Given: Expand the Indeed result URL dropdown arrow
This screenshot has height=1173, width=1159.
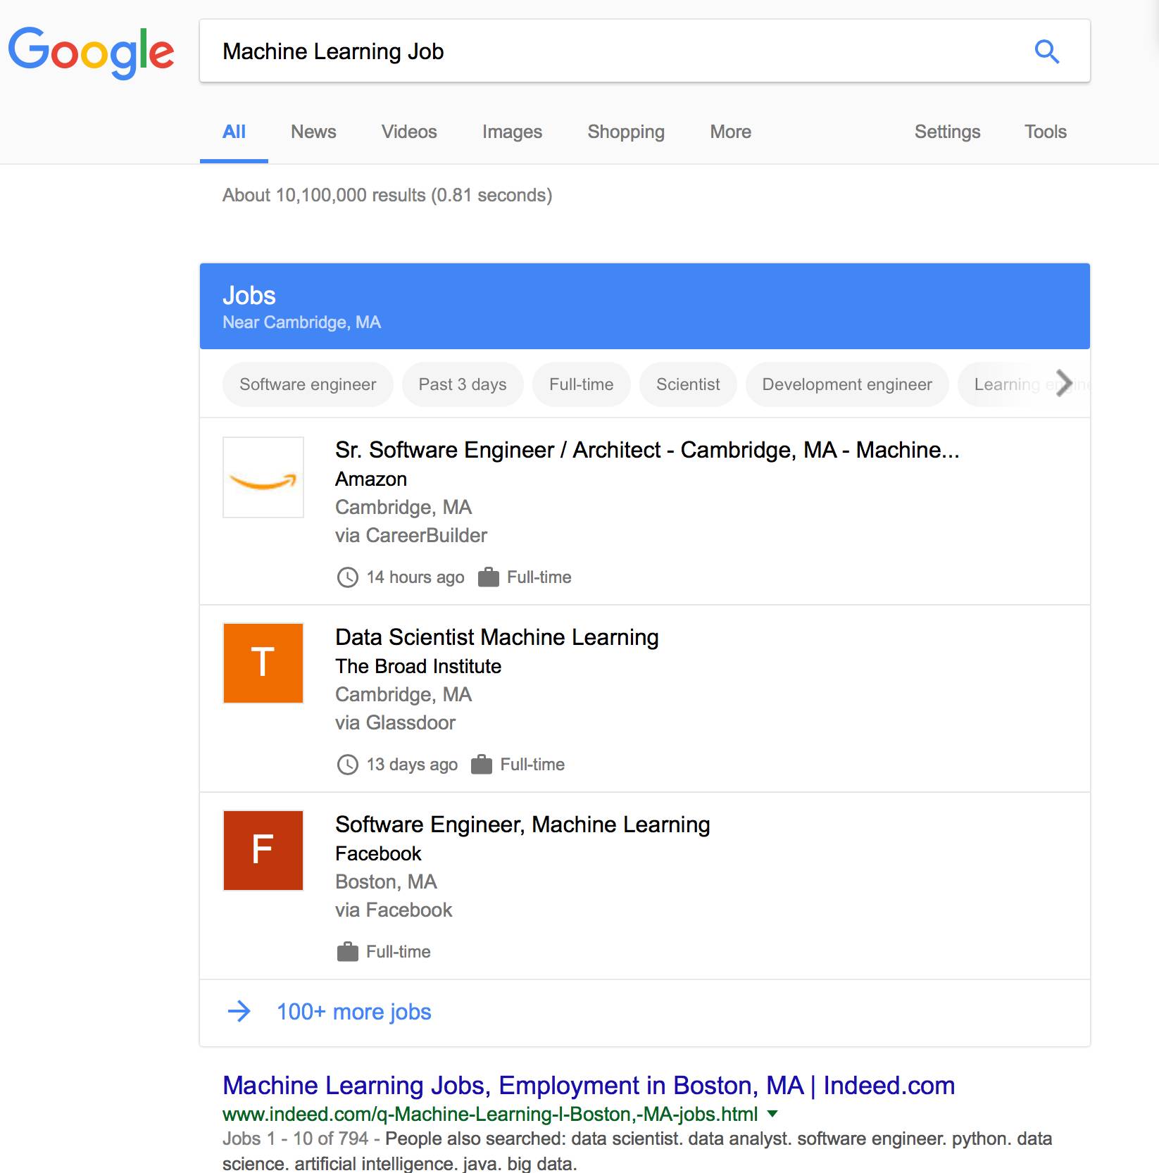Looking at the screenshot, I should coord(772,1114).
